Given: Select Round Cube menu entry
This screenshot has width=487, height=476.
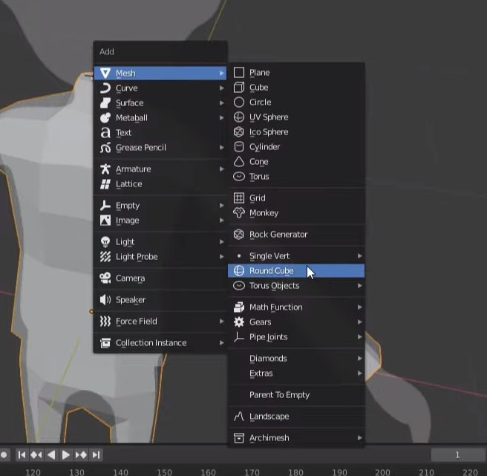Looking at the screenshot, I should 296,270.
